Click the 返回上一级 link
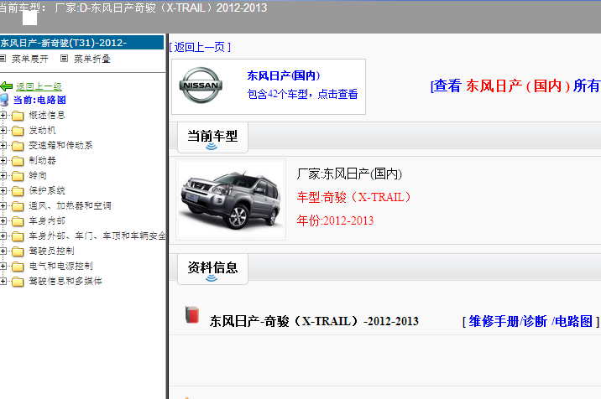The width and height of the screenshot is (601, 399). [x=39, y=86]
